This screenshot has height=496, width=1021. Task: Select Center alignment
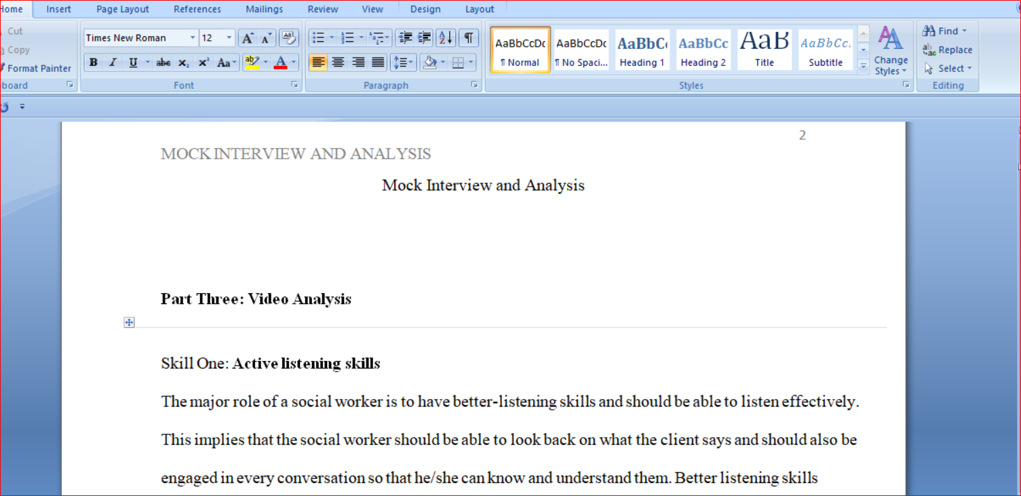(338, 62)
